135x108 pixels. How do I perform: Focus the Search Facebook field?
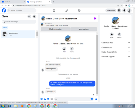22,11
